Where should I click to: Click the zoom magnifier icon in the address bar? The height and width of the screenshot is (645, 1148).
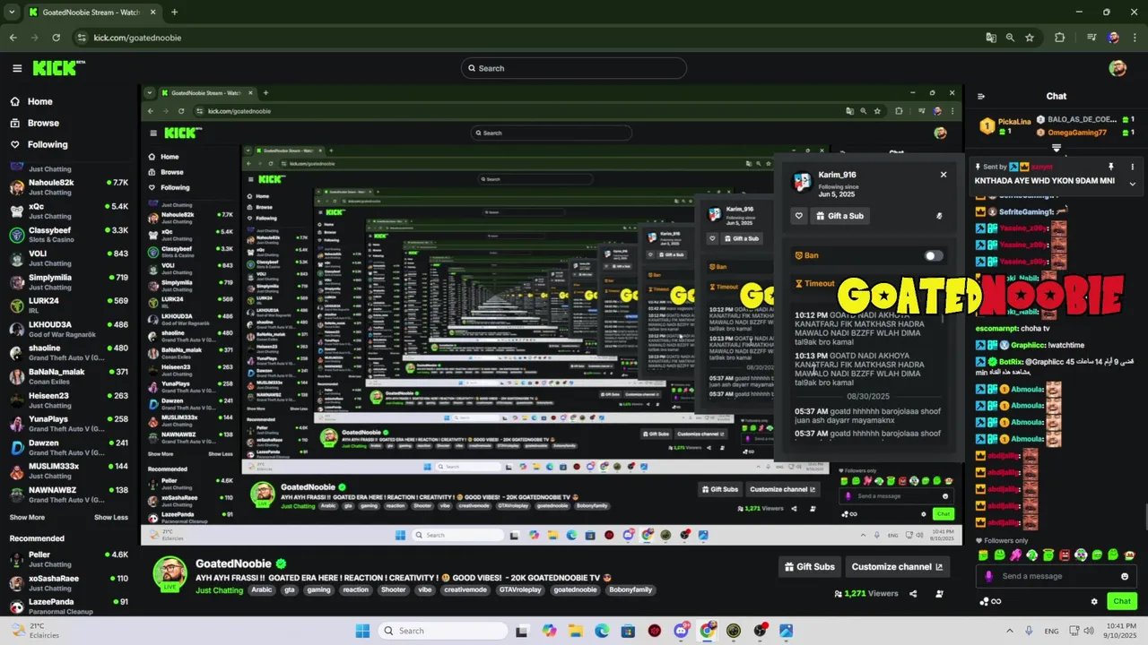click(1010, 38)
